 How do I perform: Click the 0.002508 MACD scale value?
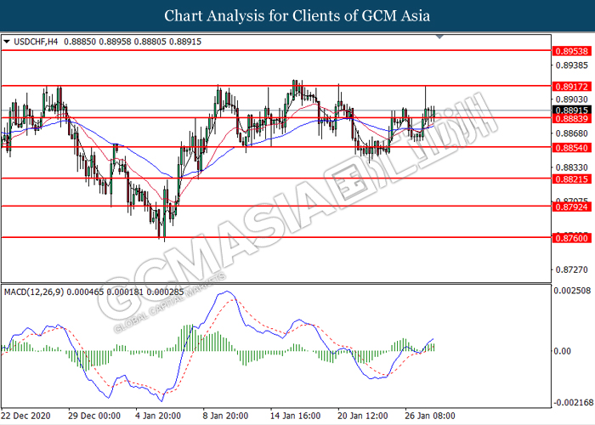coord(573,291)
